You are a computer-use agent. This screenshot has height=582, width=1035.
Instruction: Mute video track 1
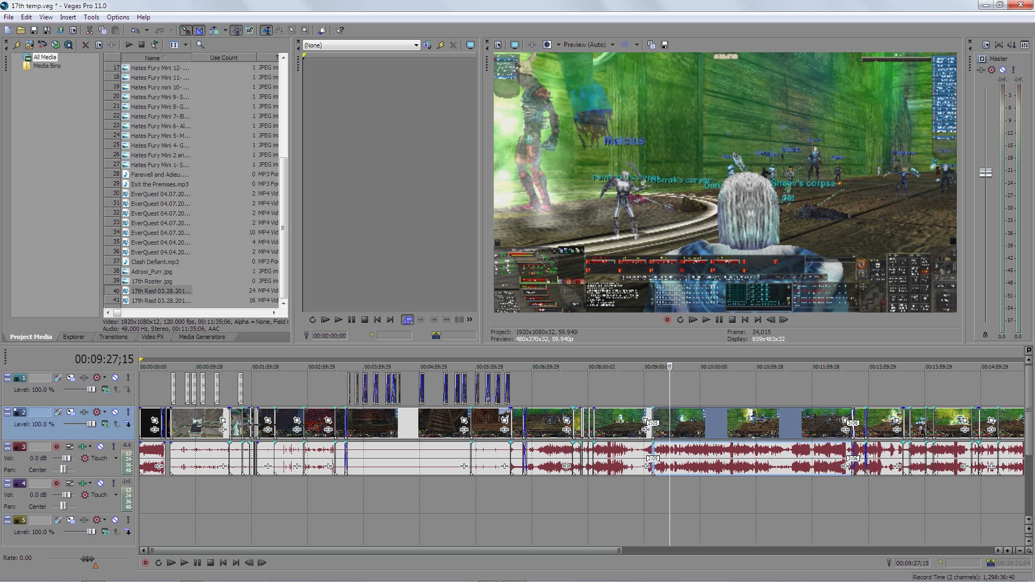(115, 378)
